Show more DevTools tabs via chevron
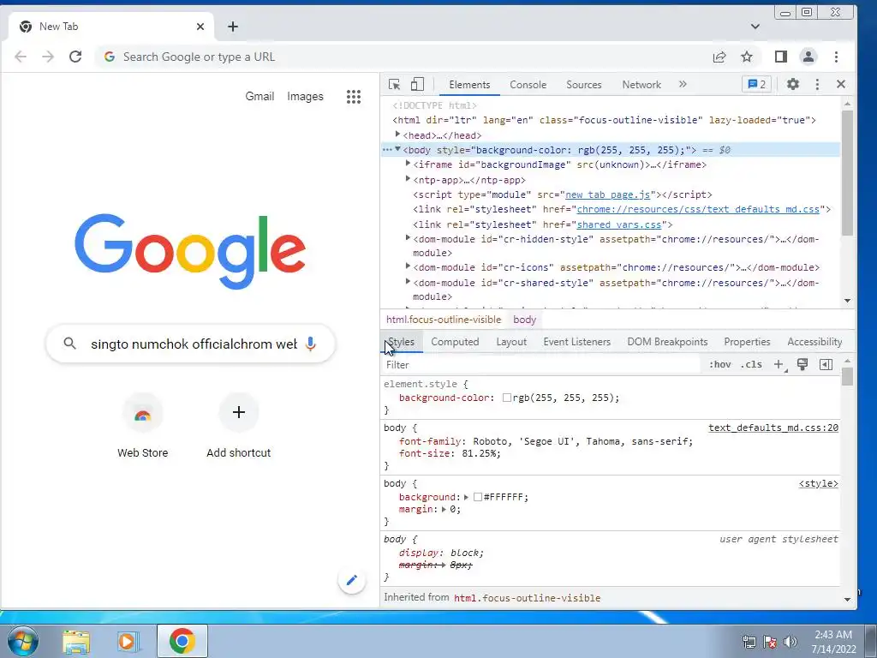The image size is (877, 658). pyautogui.click(x=683, y=84)
